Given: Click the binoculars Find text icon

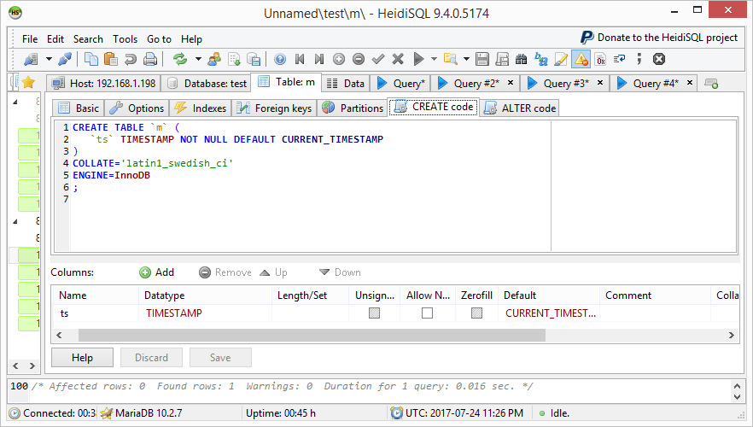Looking at the screenshot, I should point(521,59).
